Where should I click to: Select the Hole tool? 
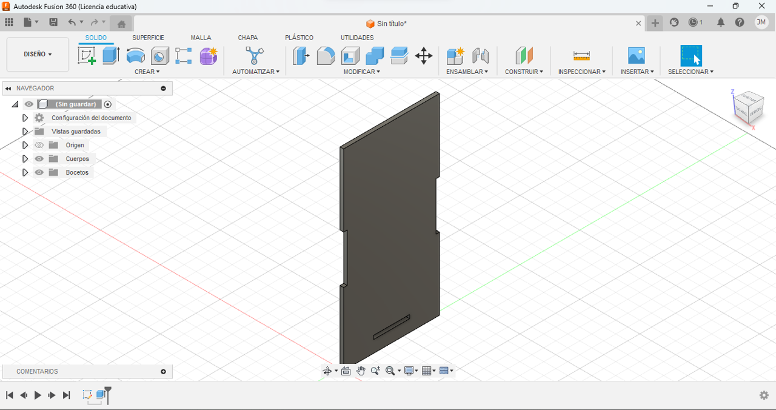(160, 56)
